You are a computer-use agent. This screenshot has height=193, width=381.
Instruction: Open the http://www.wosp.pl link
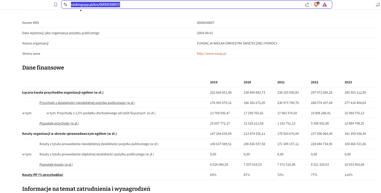pyautogui.click(x=211, y=53)
